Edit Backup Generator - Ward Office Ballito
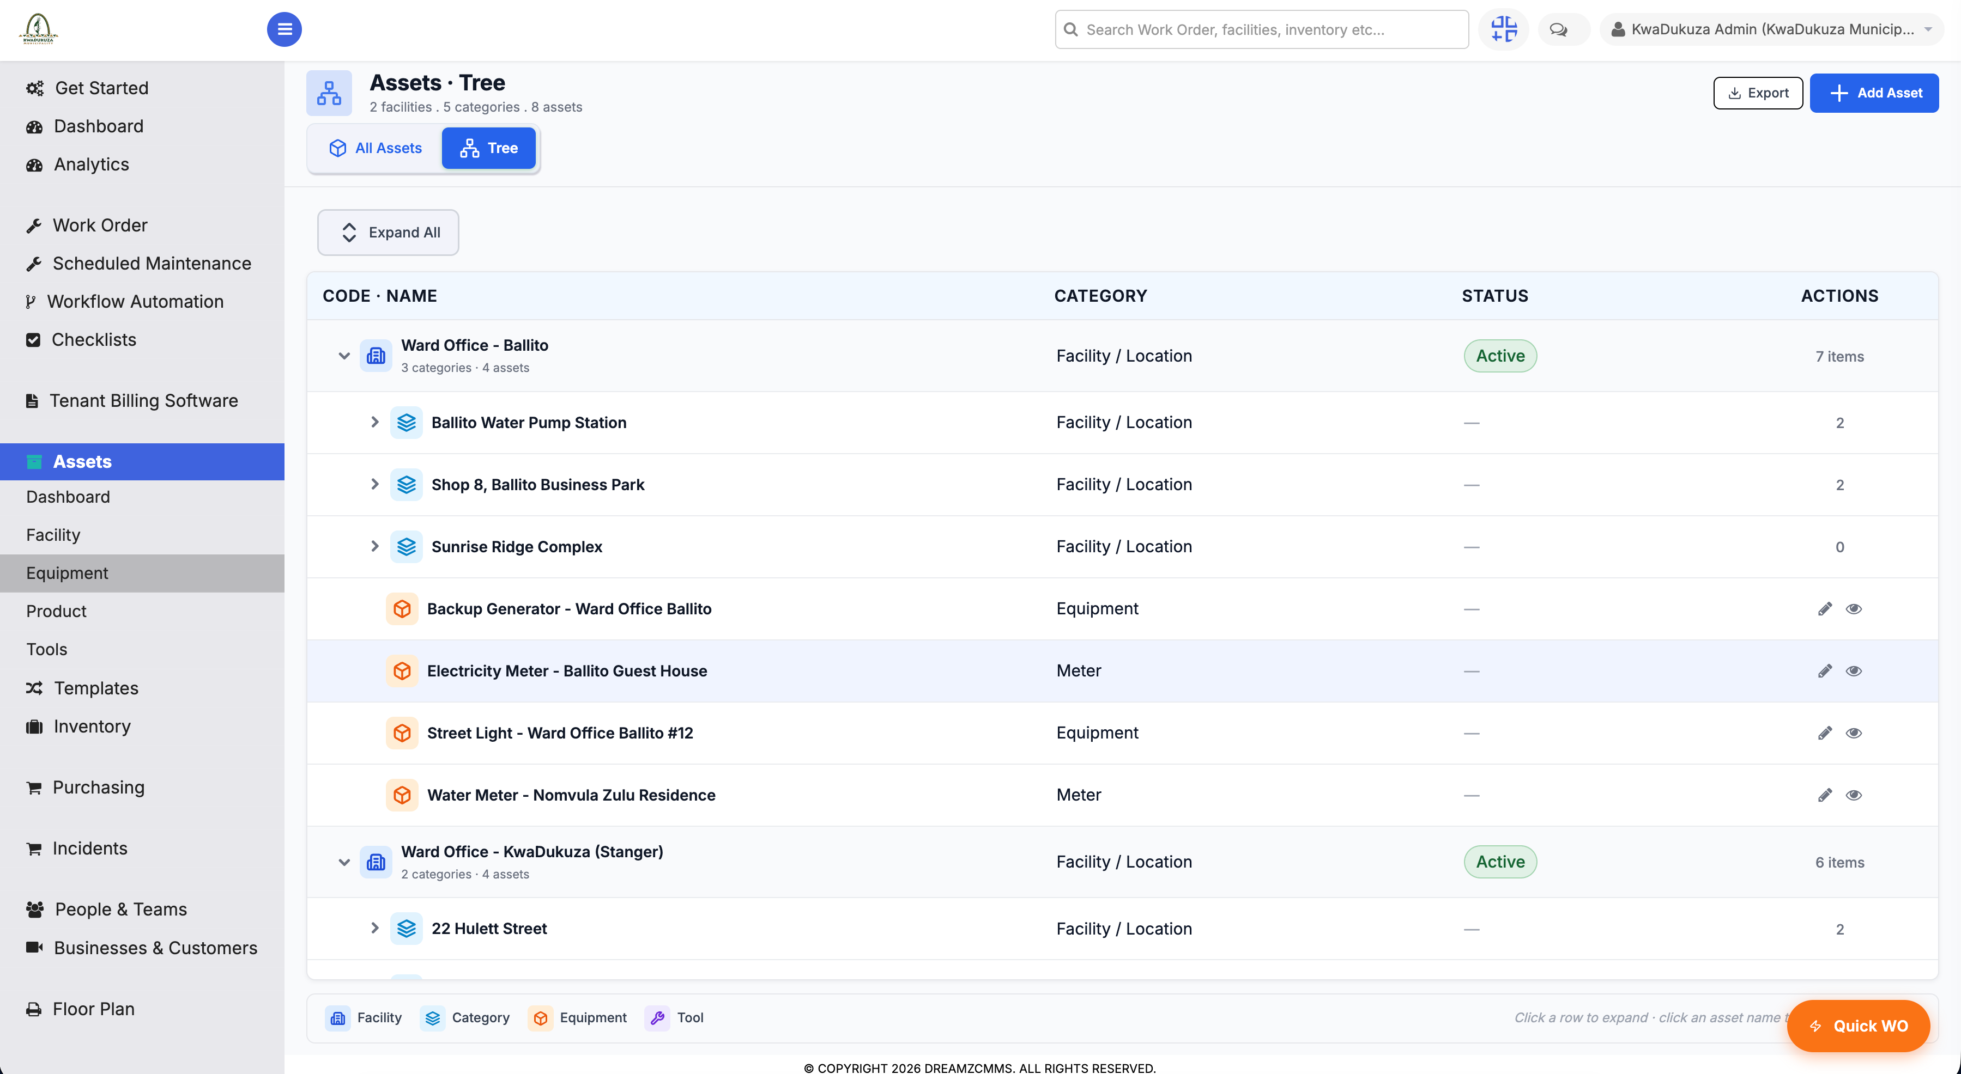The image size is (1961, 1074). tap(1825, 608)
